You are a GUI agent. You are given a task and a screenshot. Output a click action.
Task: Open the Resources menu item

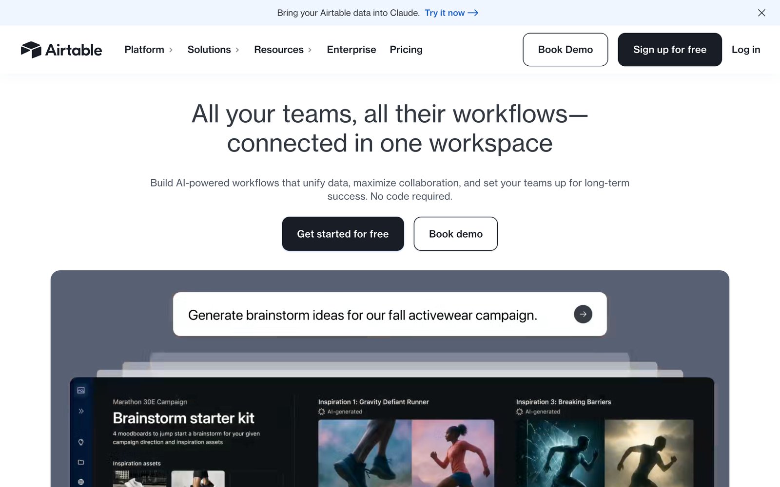point(279,50)
